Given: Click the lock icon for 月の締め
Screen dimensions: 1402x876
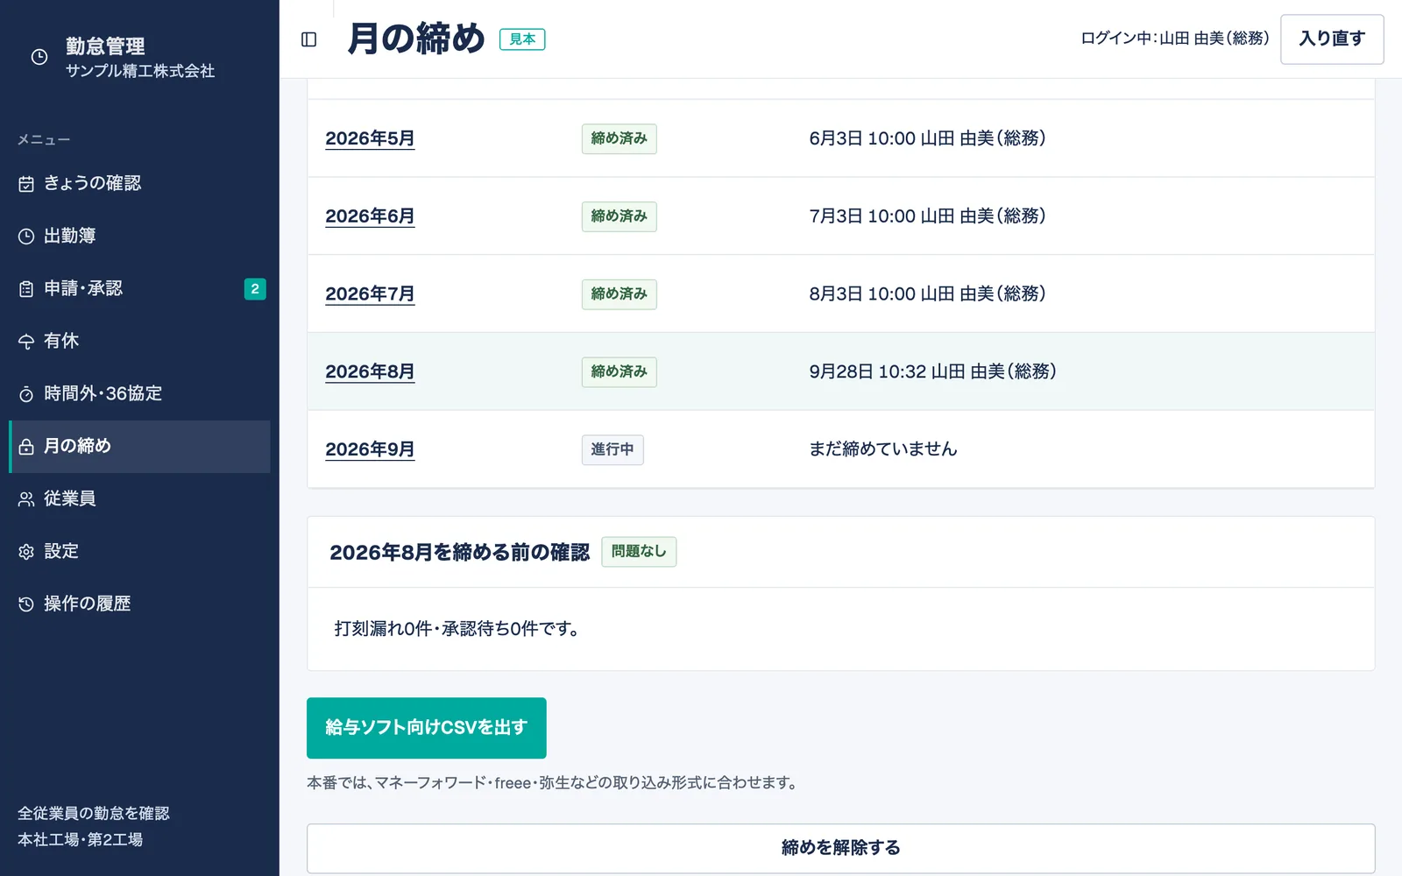Looking at the screenshot, I should coord(26,447).
